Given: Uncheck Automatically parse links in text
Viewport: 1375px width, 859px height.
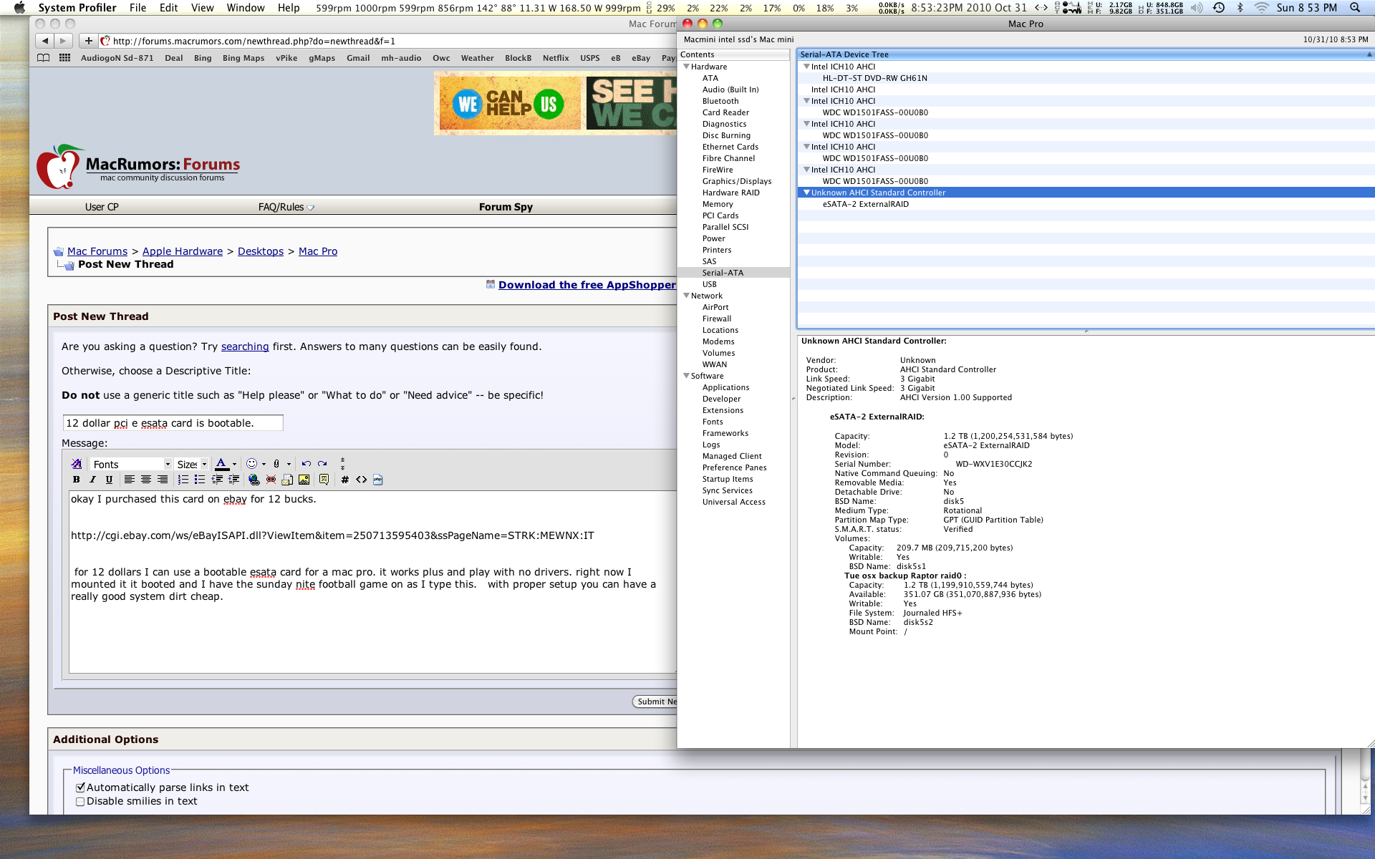Looking at the screenshot, I should (x=80, y=787).
